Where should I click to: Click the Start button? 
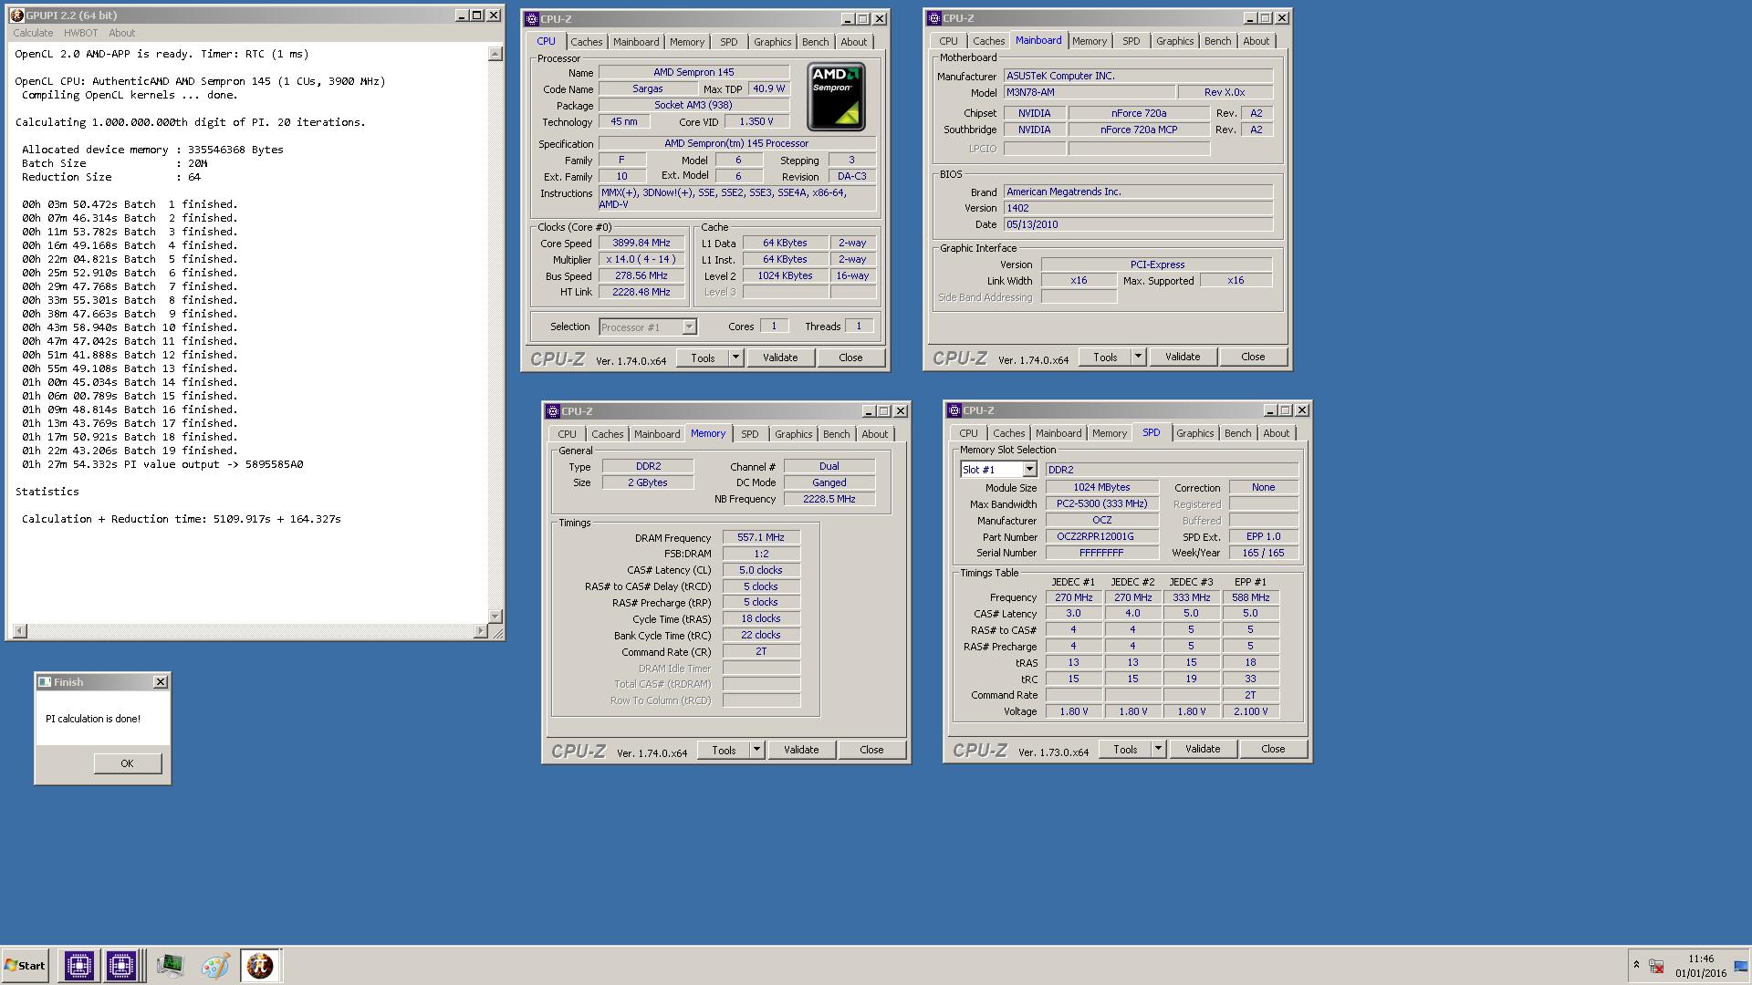(26, 965)
